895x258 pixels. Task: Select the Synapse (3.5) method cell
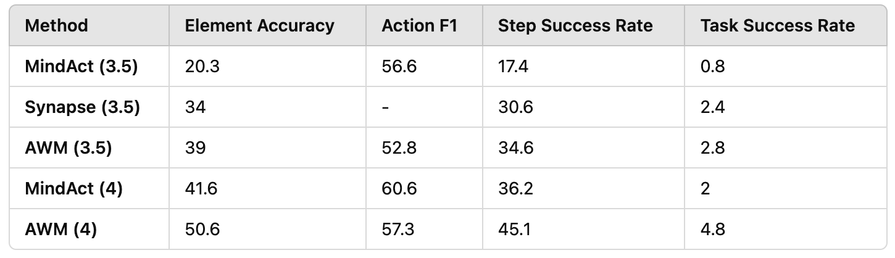tap(82, 107)
